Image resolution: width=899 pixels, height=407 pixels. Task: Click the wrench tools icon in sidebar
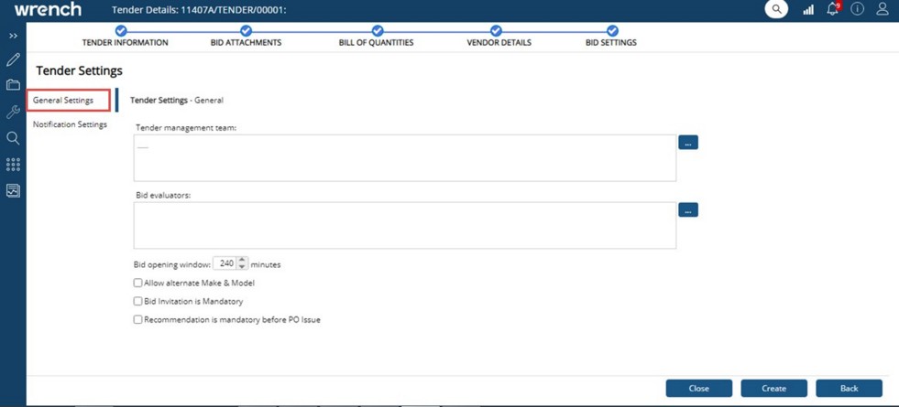coord(13,112)
